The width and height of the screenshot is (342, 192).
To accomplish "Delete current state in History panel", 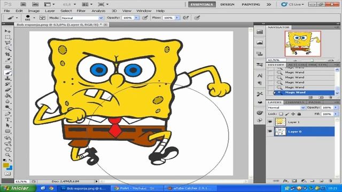I will click(330, 97).
